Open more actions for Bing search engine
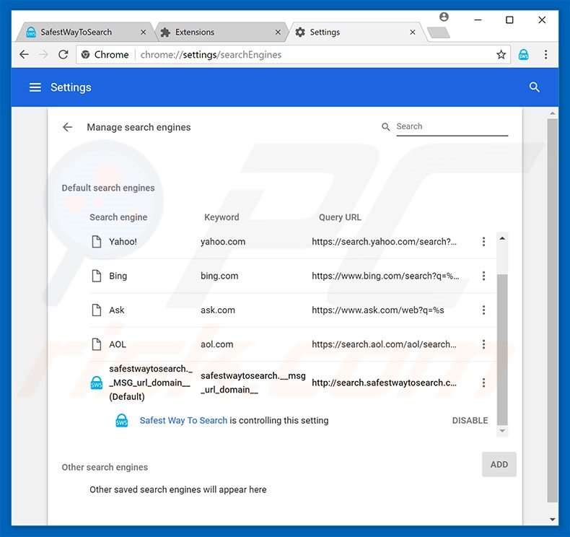The width and height of the screenshot is (570, 537). 483,276
